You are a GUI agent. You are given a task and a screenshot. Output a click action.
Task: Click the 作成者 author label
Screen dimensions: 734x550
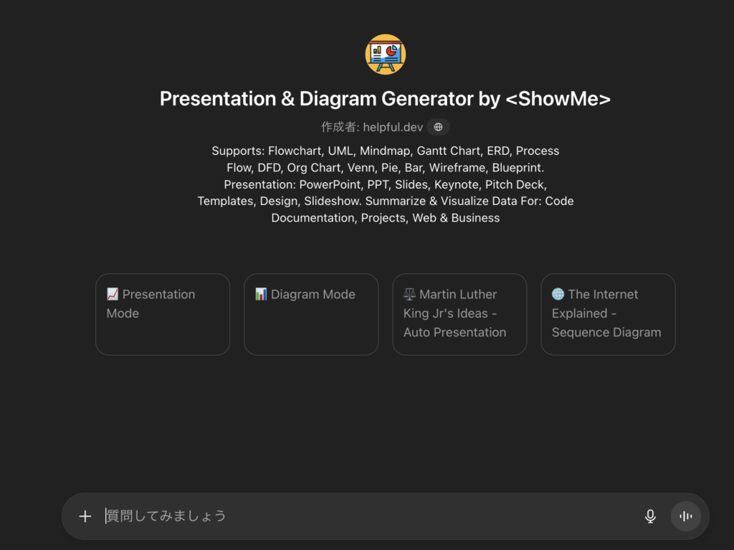click(x=340, y=127)
